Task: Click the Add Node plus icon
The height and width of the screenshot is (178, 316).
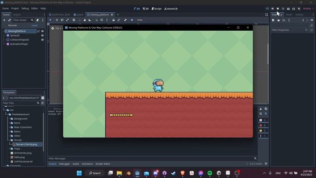Action: [4, 20]
